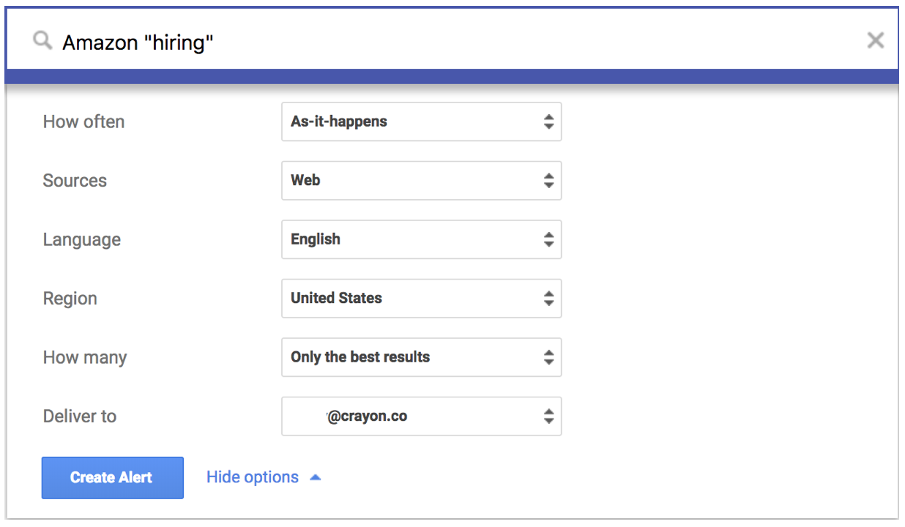Click the arrows icon on the English selector
This screenshot has width=905, height=527.
click(548, 239)
